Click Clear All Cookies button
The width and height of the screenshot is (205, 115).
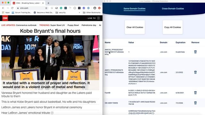(135, 27)
